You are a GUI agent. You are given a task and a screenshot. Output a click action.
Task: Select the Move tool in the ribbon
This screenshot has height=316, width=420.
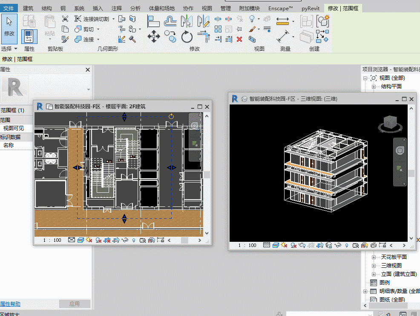[x=153, y=37]
